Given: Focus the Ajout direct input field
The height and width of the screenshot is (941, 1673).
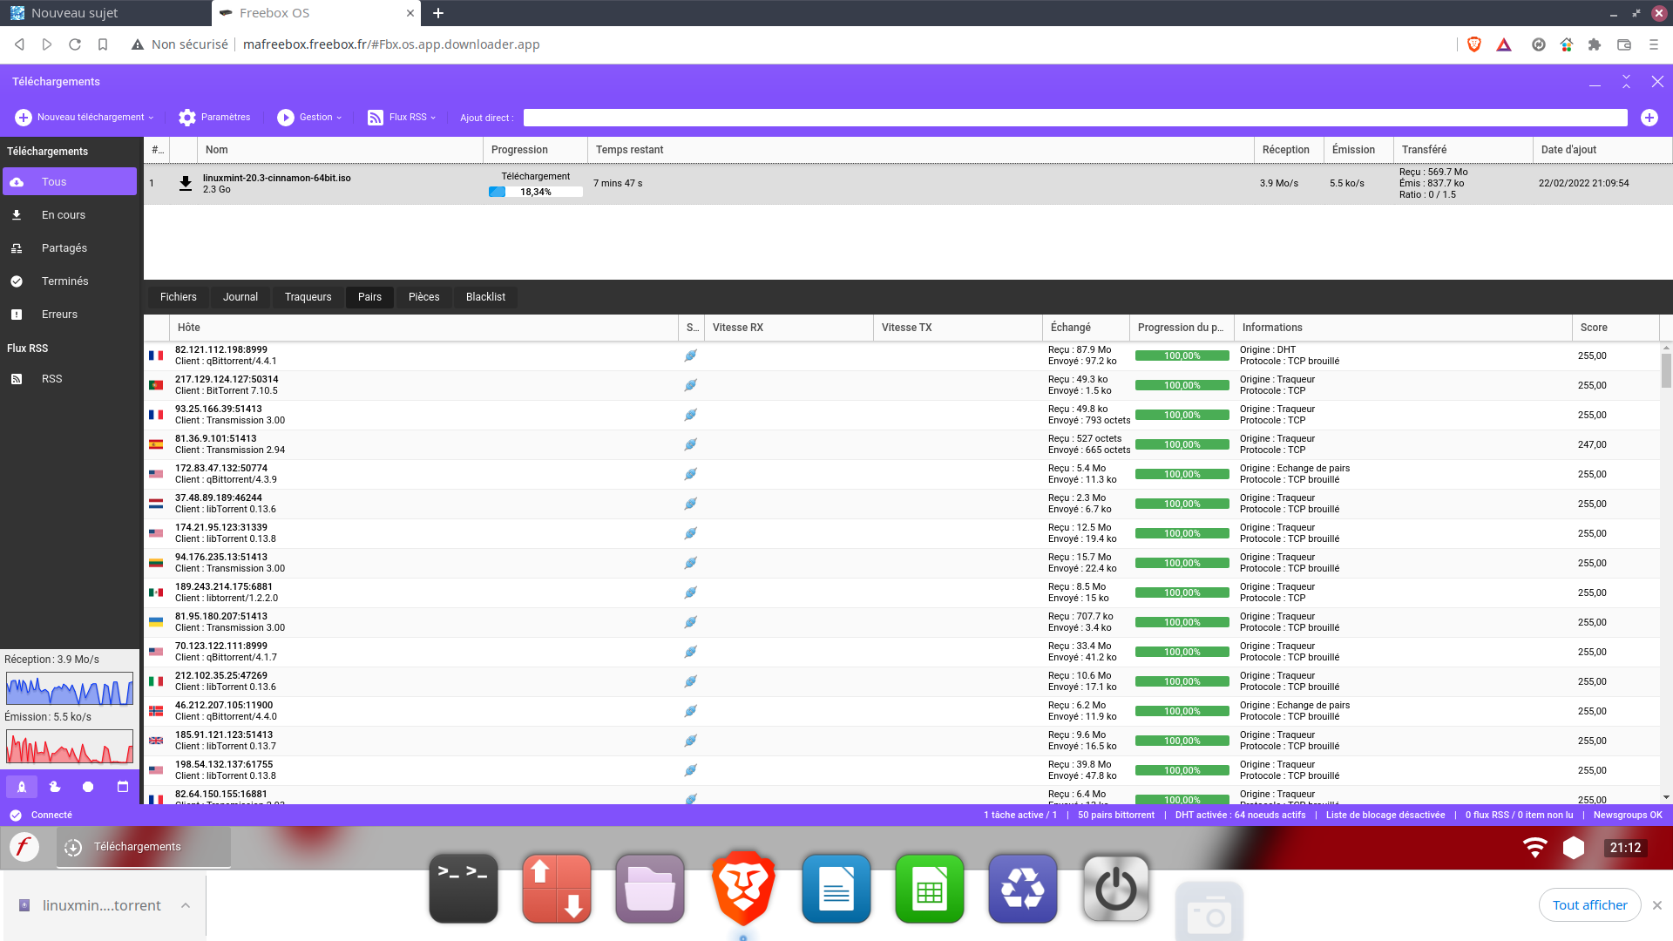Looking at the screenshot, I should coord(1074,118).
